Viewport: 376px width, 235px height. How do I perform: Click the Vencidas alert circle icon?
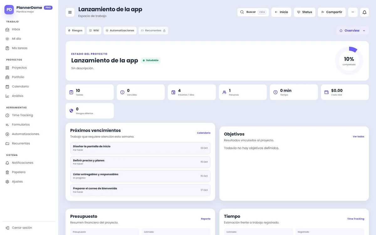(122, 92)
